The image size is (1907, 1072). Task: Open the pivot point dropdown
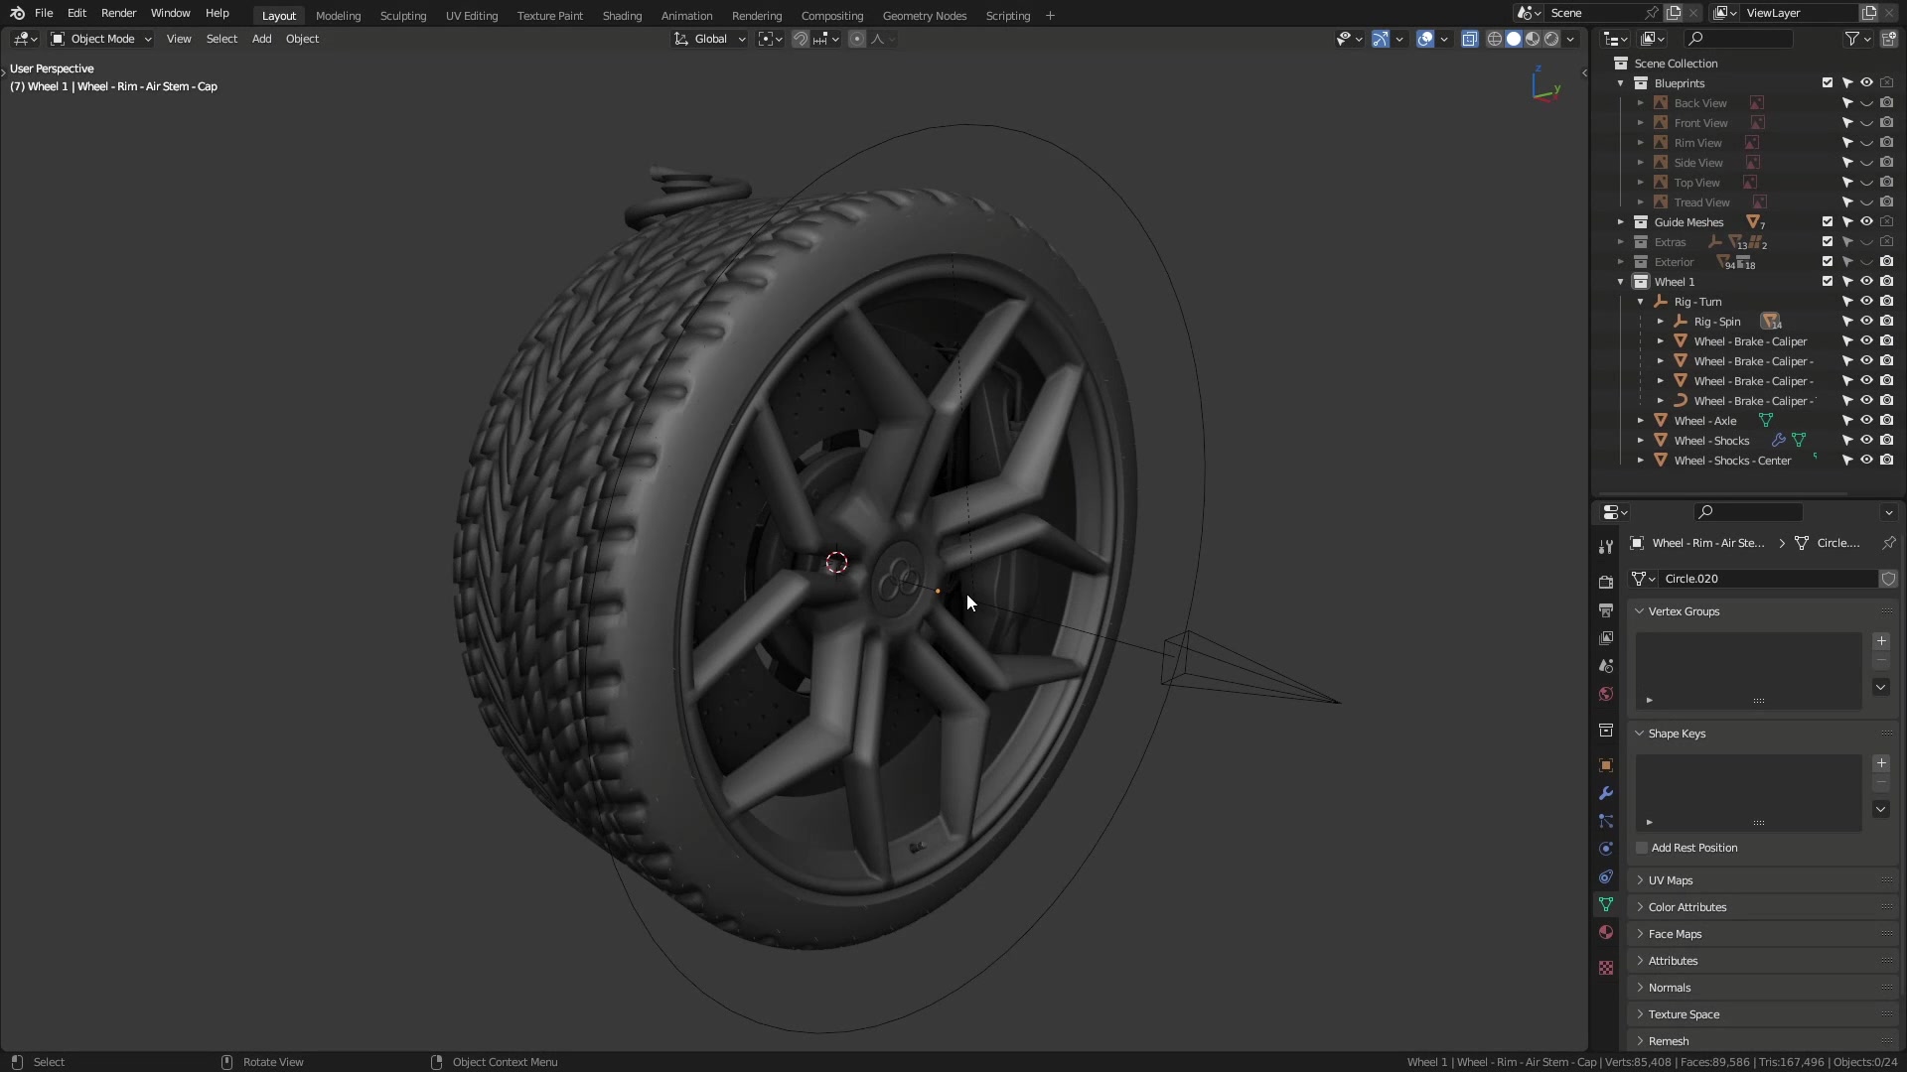click(x=770, y=39)
